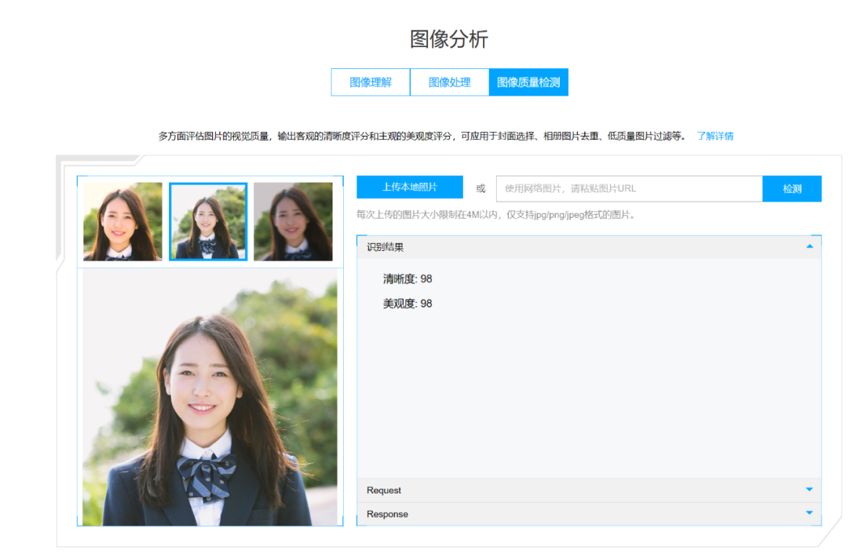Click the 检测 detect button

tap(791, 188)
